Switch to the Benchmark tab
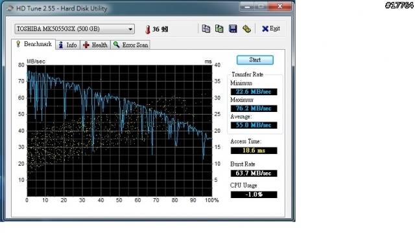 pos(34,44)
